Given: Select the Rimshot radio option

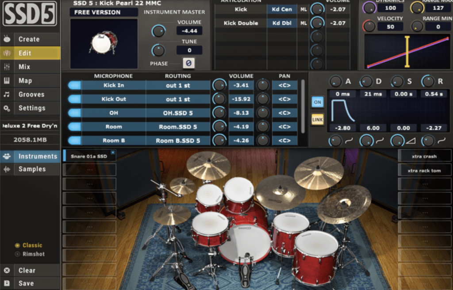Looking at the screenshot, I should point(18,254).
